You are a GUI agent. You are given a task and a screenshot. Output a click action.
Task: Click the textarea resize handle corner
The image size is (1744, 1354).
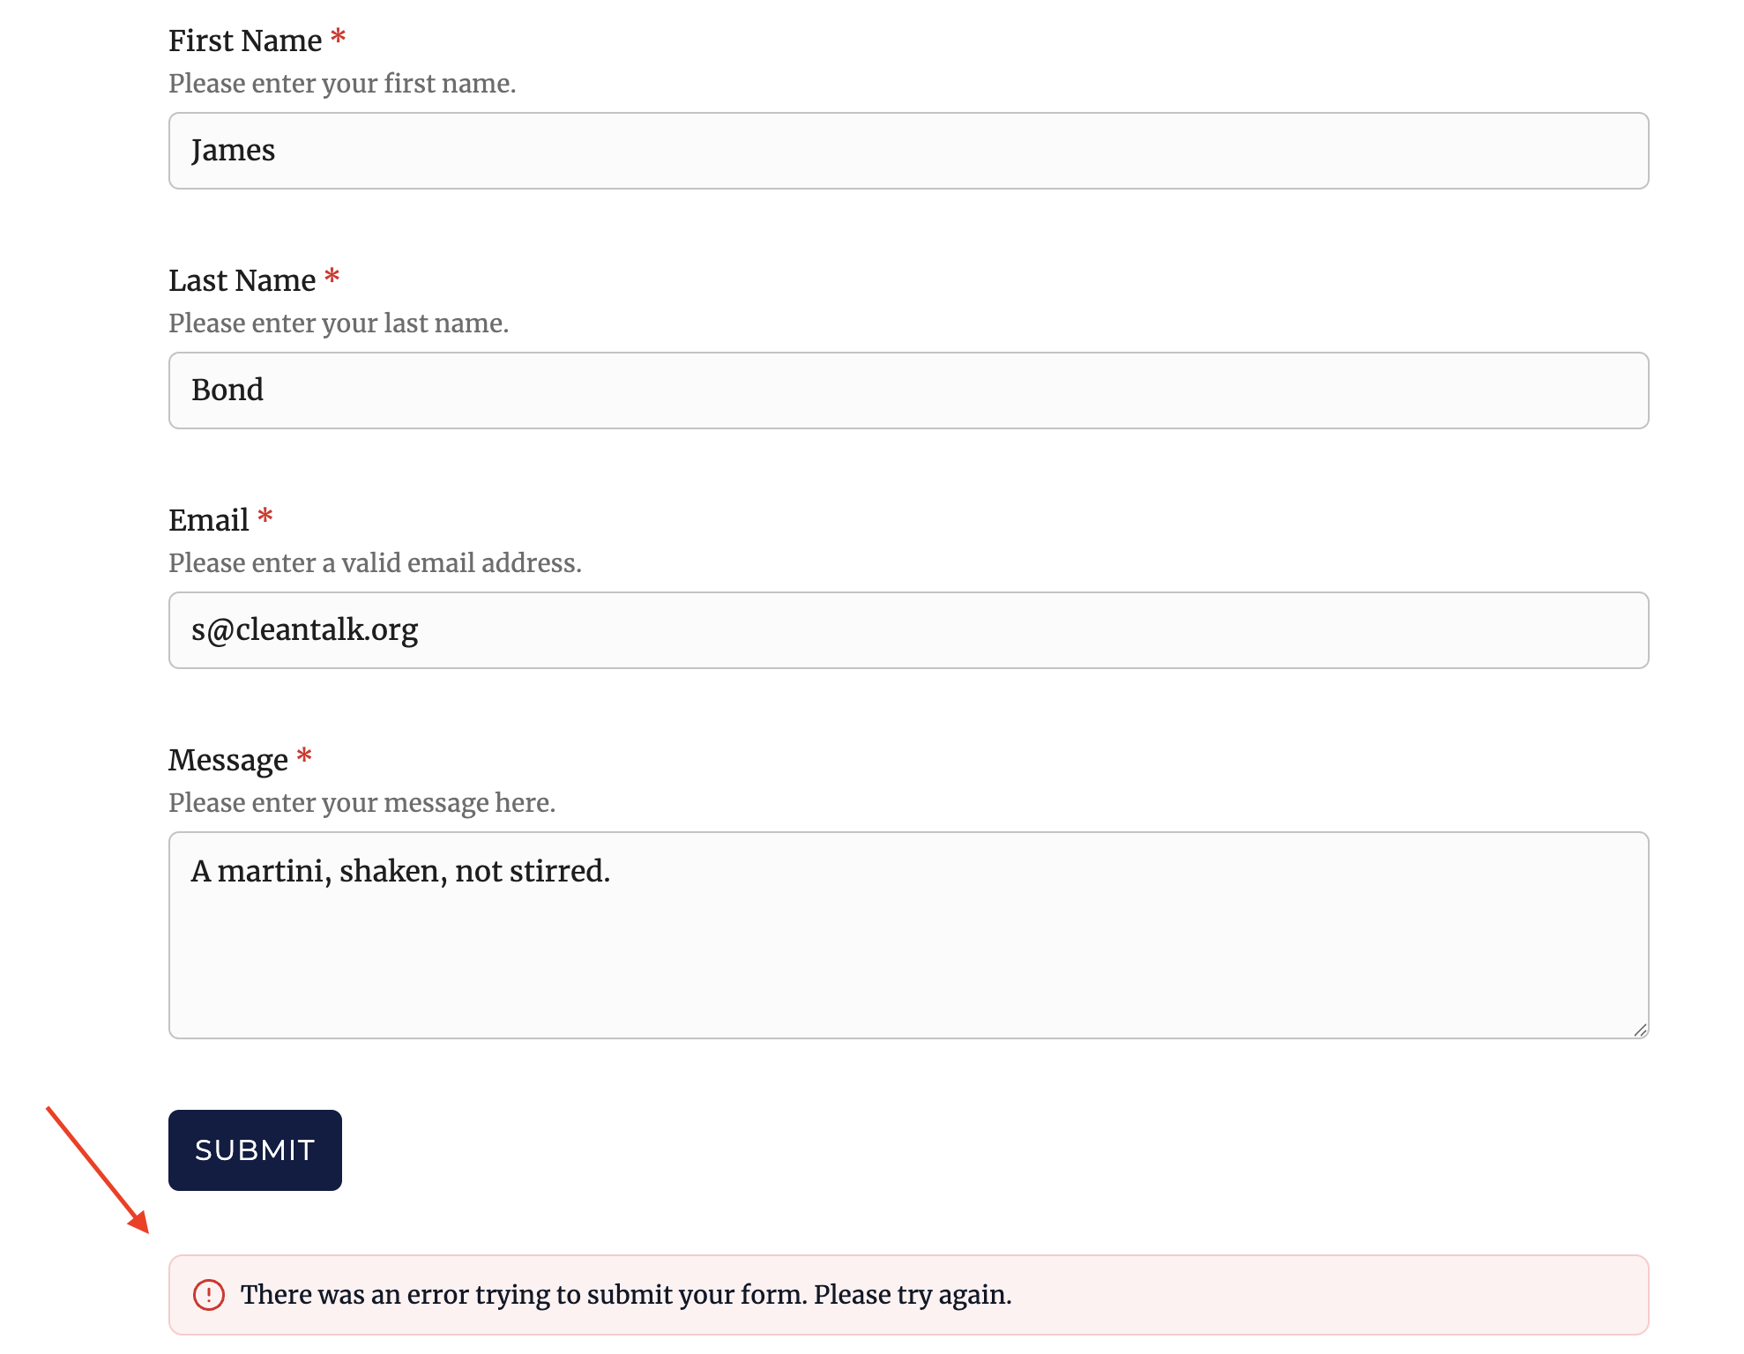(1640, 1030)
